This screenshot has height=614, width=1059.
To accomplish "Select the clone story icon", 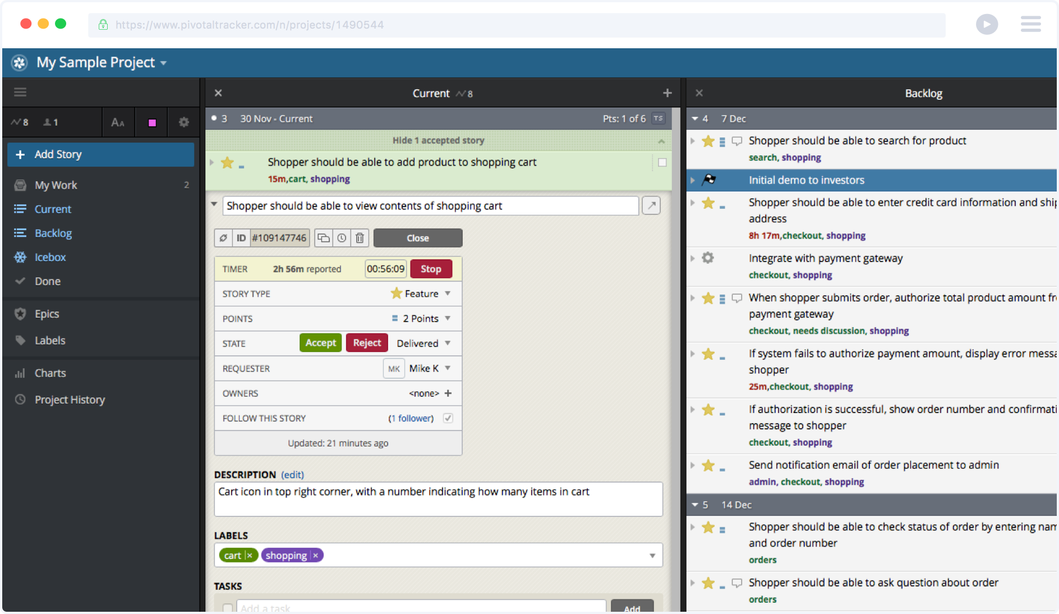I will (x=324, y=237).
